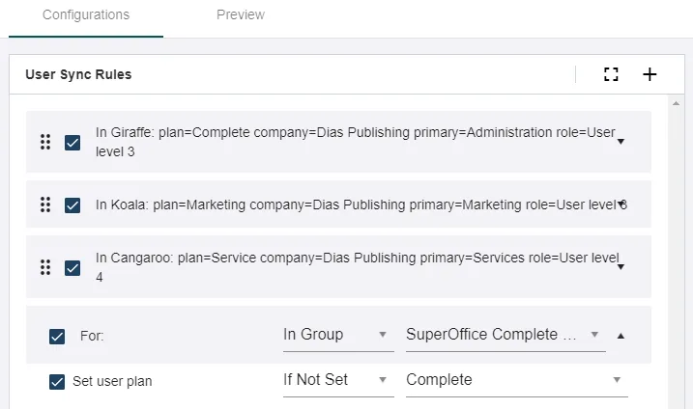Uncheck the Koala rule checkbox
Viewport: 693px width, 409px height.
(x=72, y=204)
